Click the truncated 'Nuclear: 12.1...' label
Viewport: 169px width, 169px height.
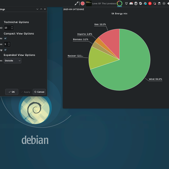coord(75,56)
